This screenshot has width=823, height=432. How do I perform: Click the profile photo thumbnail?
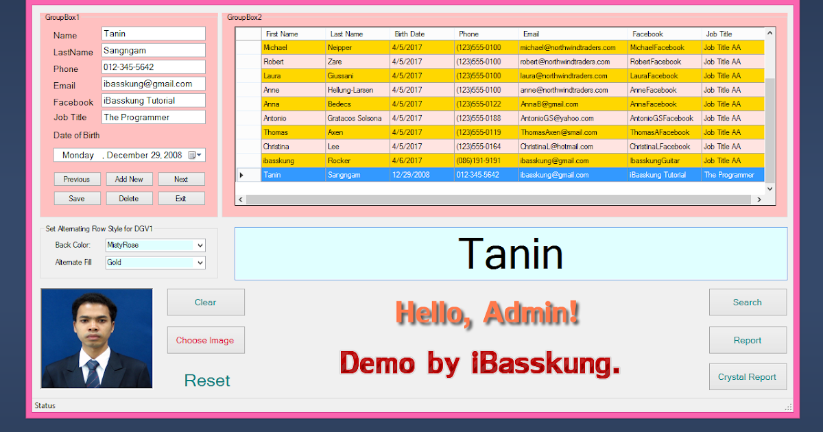coord(96,338)
